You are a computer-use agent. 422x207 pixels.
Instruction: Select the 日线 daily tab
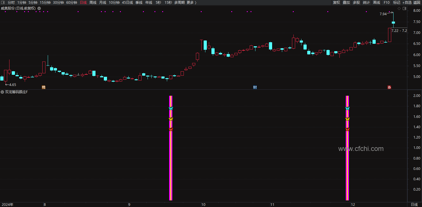click(83, 3)
